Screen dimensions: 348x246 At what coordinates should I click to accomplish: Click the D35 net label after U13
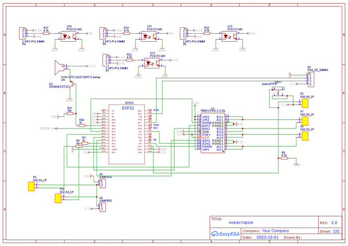pyautogui.click(x=174, y=60)
